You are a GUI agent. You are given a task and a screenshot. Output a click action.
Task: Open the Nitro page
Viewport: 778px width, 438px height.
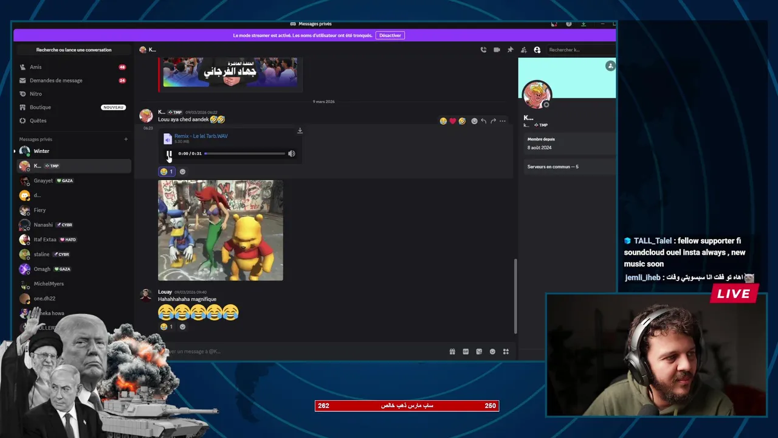[x=73, y=94]
